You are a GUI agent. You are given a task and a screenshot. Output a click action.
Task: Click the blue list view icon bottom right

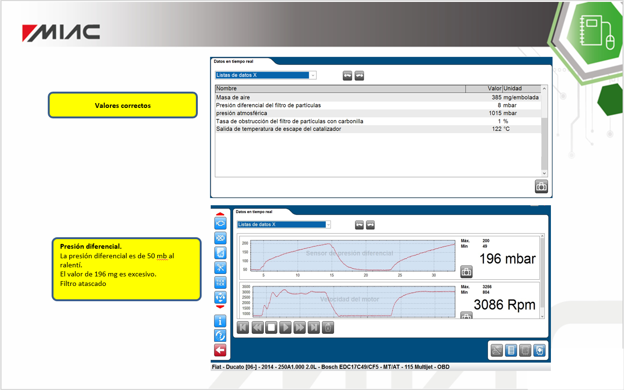tap(511, 351)
